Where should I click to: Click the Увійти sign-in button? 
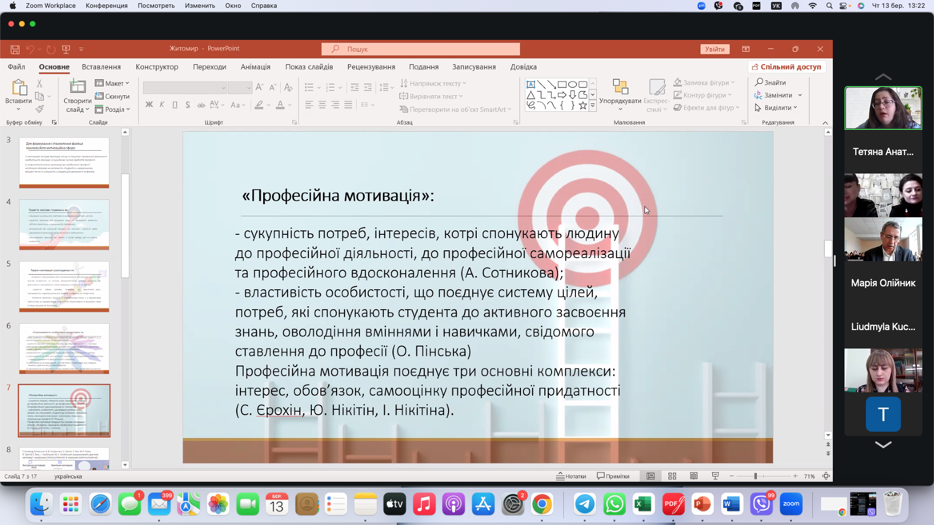coord(715,49)
